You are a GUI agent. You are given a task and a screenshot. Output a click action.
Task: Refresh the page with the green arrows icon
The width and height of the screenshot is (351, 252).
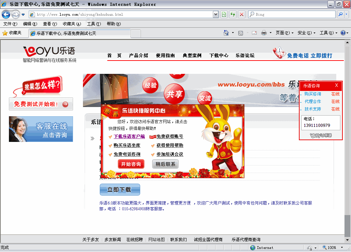point(233,14)
